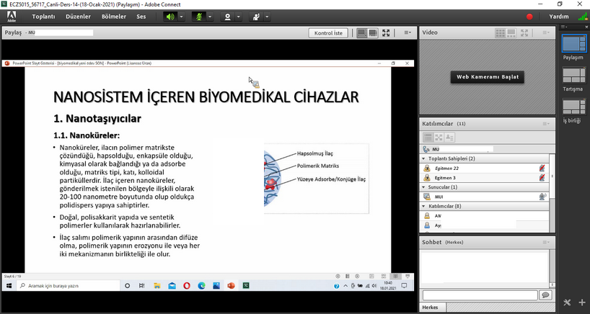Open the Toplantı menu
The width and height of the screenshot is (590, 314).
[x=43, y=16]
